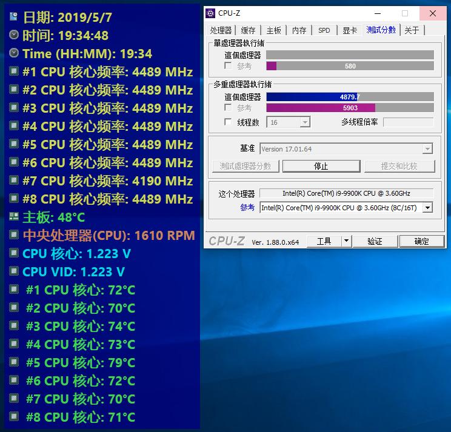Click chip icon for #8 CPU 核心 71°C
The image size is (451, 432).
coord(14,416)
